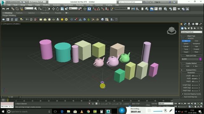Open the selection filter All dropdown
The width and height of the screenshot is (204, 114).
29,8
